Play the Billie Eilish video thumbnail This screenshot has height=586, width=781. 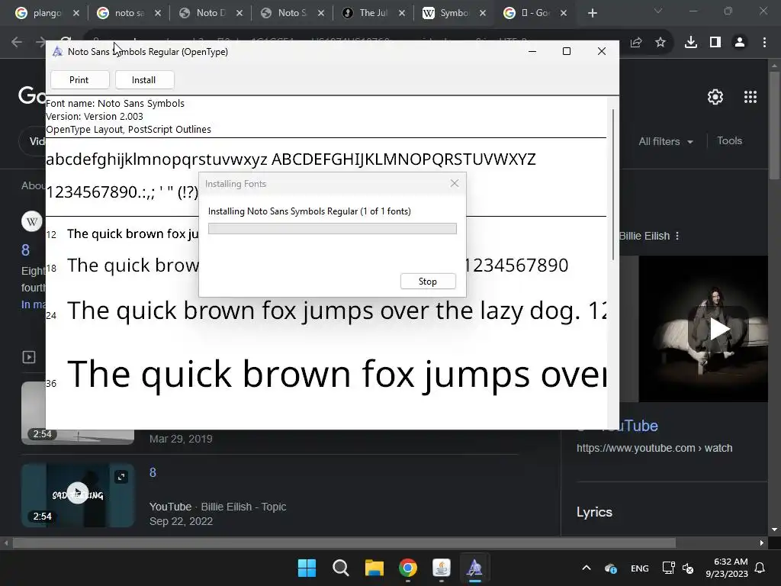(x=718, y=329)
